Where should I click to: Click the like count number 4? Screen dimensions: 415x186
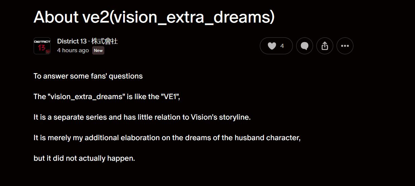click(282, 46)
